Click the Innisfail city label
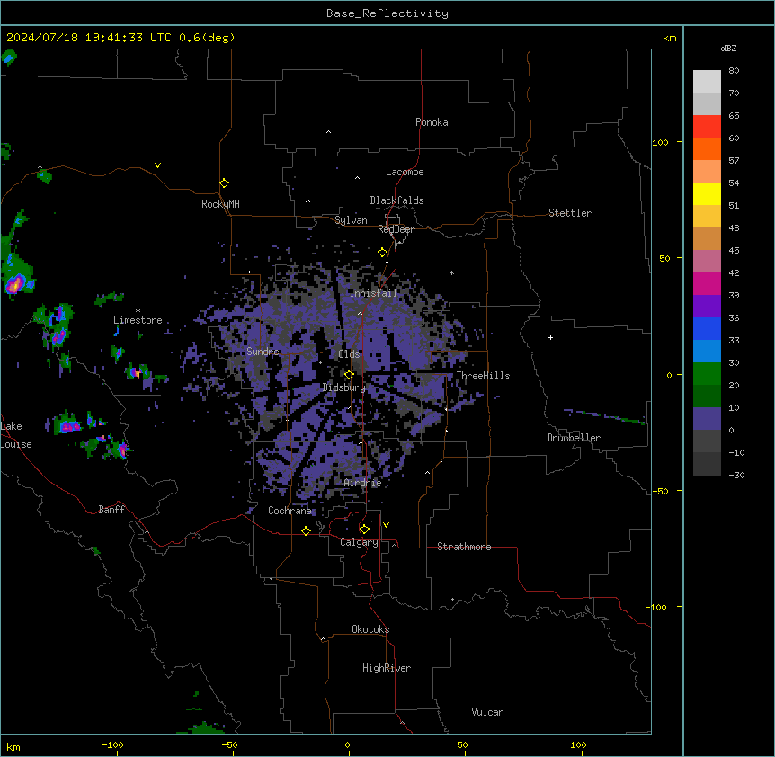775x757 pixels. [x=373, y=293]
